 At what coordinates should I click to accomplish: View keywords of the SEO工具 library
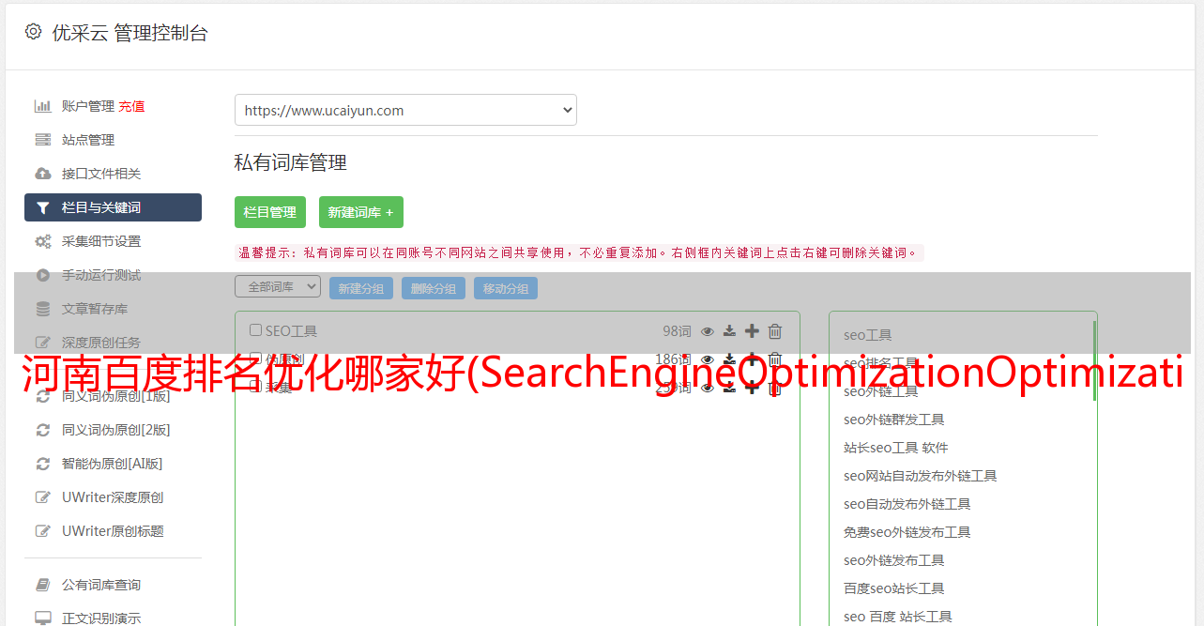pyautogui.click(x=708, y=331)
